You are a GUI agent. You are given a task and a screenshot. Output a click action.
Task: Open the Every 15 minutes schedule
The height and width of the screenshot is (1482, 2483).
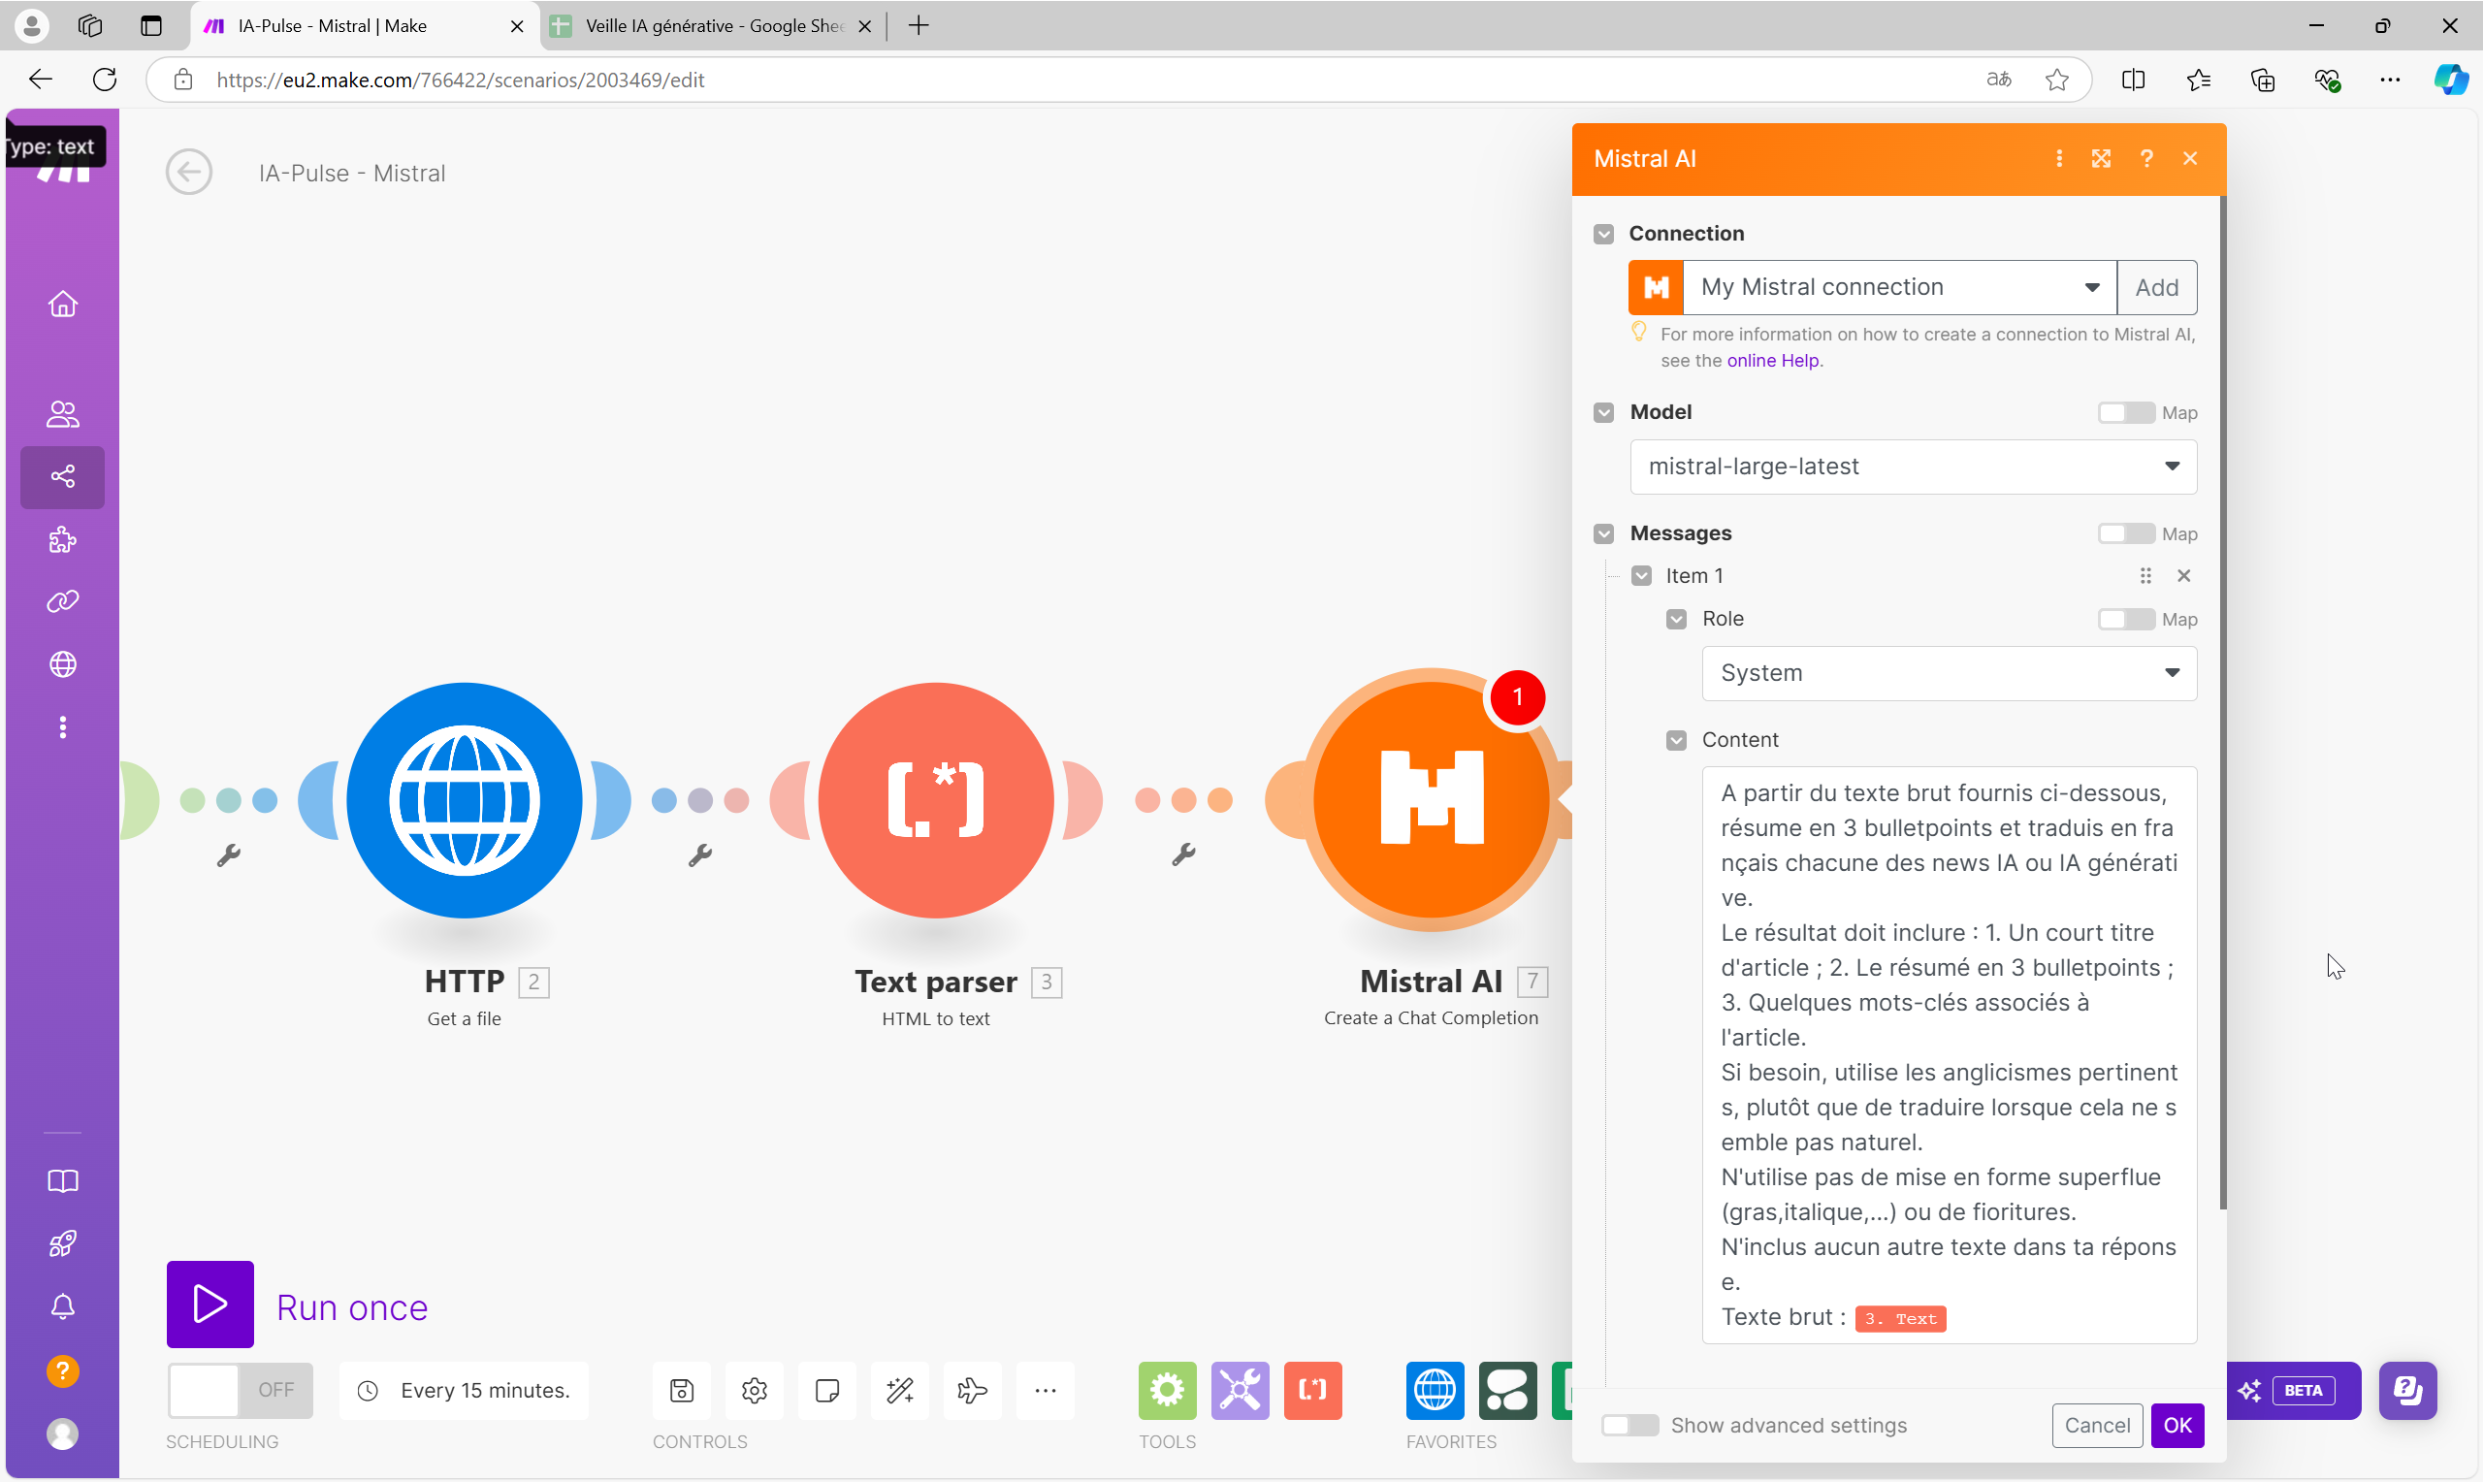pyautogui.click(x=465, y=1390)
